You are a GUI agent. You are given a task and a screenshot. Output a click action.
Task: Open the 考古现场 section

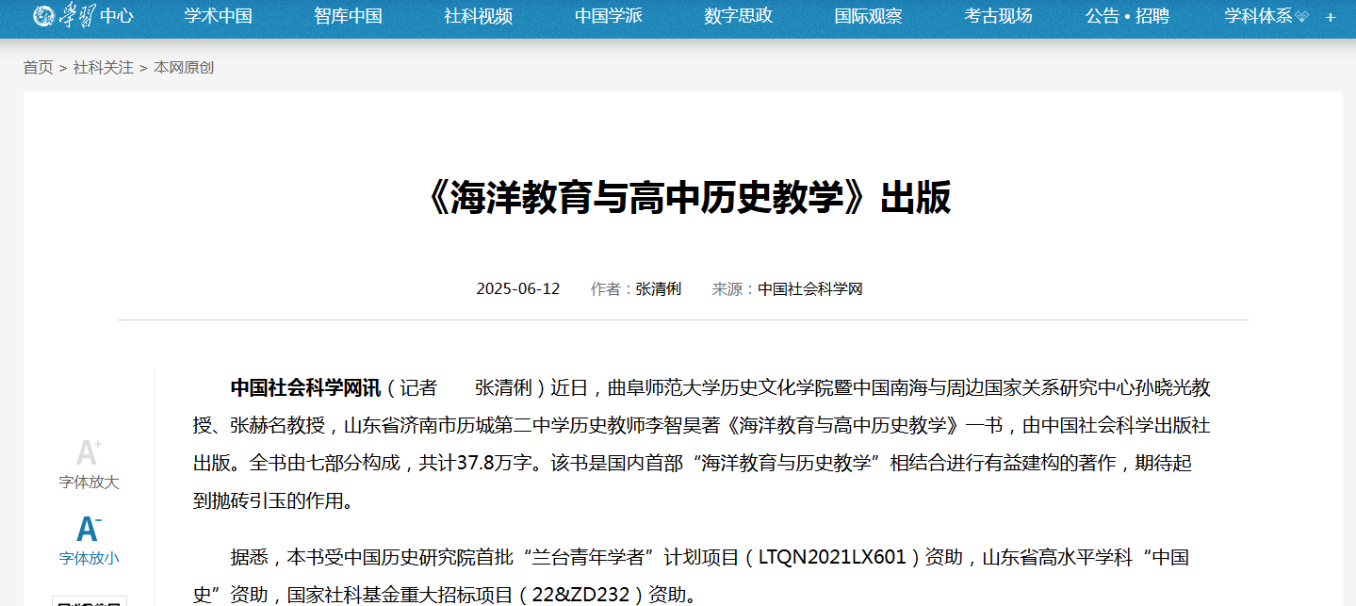click(998, 16)
